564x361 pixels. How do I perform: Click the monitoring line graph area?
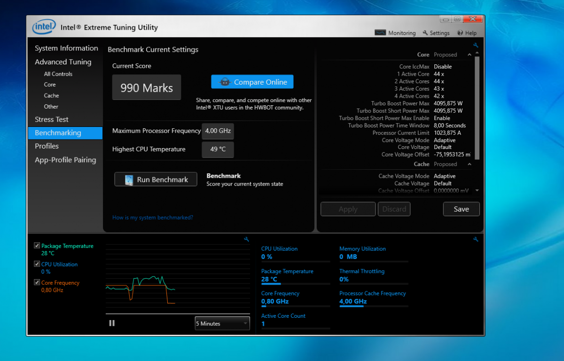178,279
